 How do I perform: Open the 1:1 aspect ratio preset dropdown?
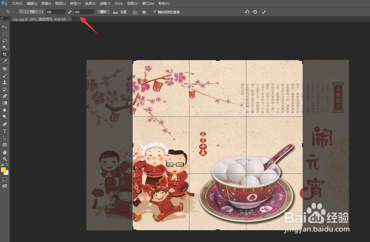[x=31, y=12]
